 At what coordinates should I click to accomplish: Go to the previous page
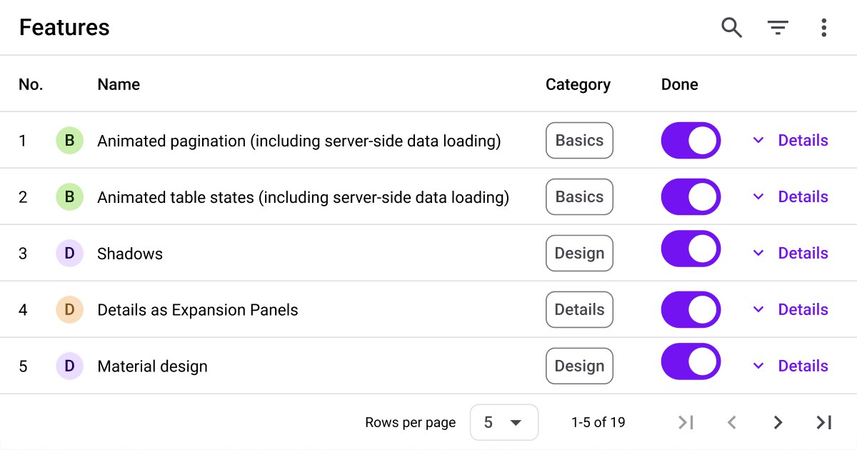tap(731, 422)
